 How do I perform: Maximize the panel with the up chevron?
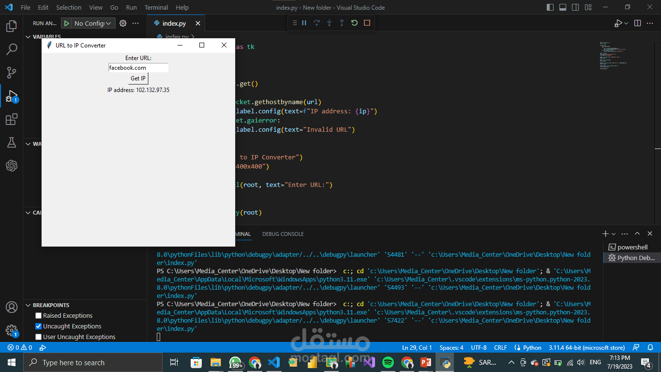click(x=637, y=233)
